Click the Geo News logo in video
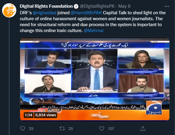Viewport: 175px width, 135px height. coord(154,108)
